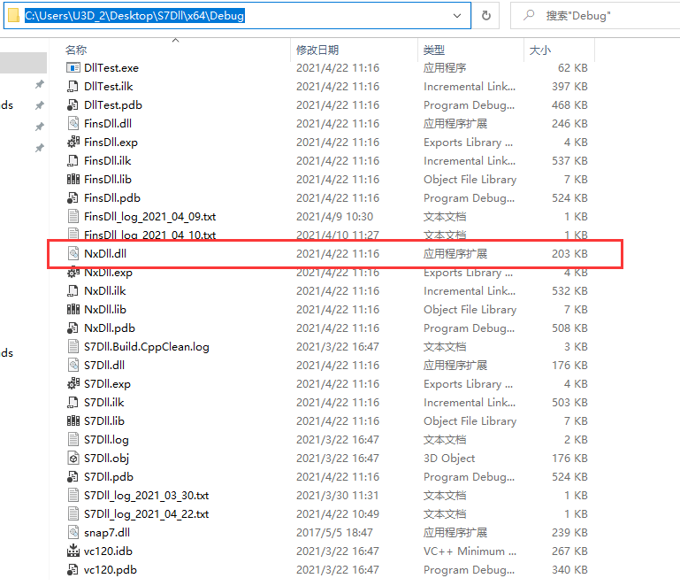Image resolution: width=680 pixels, height=586 pixels.
Task: Click the S7Dll.ilk file icon
Action: click(73, 403)
